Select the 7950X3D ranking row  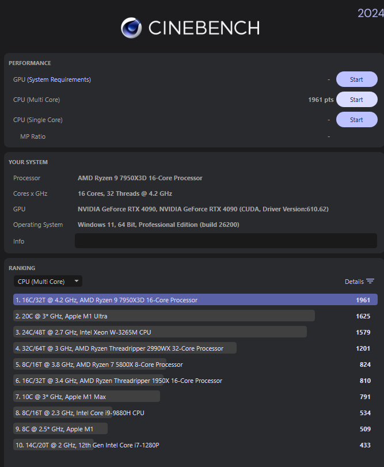point(195,299)
